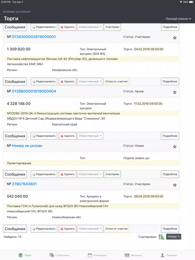The width and height of the screenshot is (195, 260).
Task: Open Подробнее for Новосибирская обл tender
Action: click(170, 229)
